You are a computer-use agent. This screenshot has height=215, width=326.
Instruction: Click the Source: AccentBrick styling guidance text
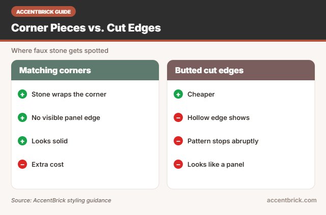(61, 200)
